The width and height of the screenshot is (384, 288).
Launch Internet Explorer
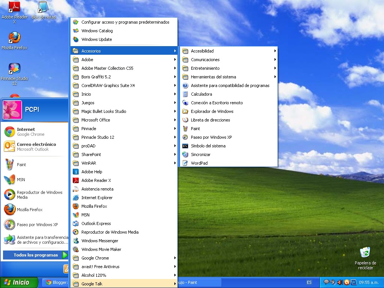coord(124,198)
